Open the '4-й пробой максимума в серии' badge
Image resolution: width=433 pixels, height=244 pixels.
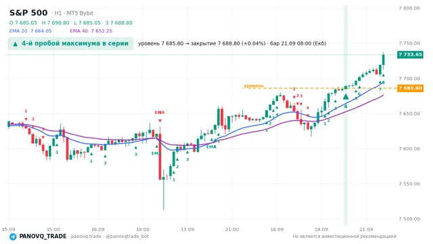point(70,43)
